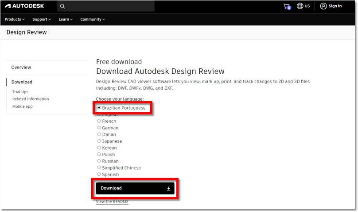Expand the Support menu
Screen dimensions: 358x212
(42, 19)
